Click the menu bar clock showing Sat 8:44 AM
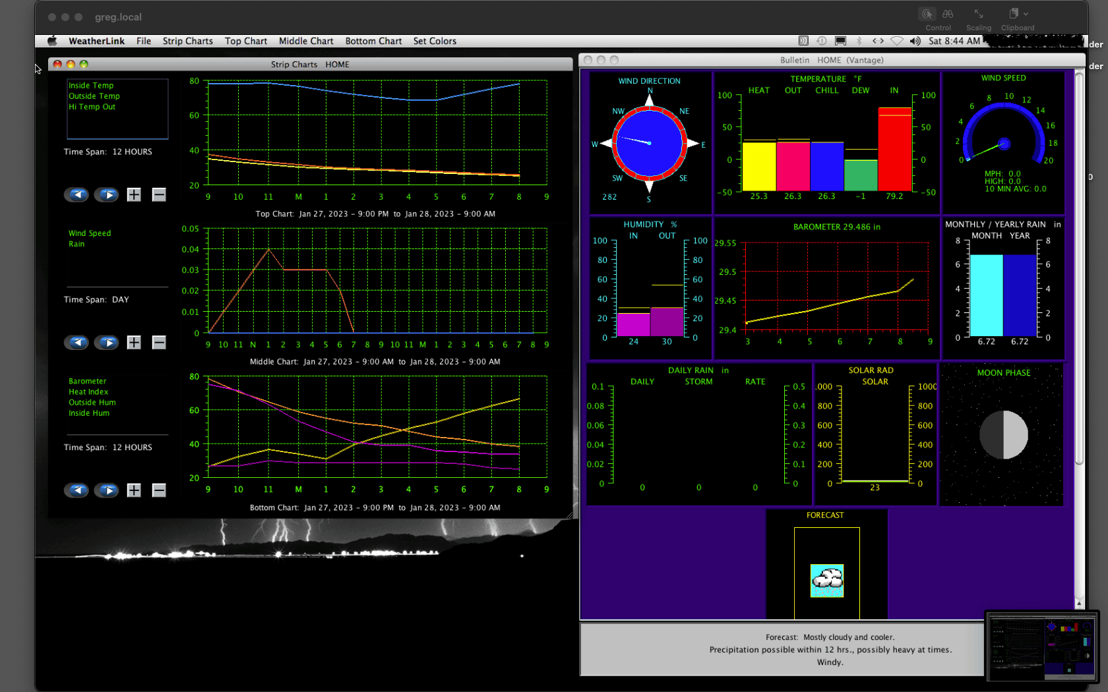Screen dimensions: 1108x692 pyautogui.click(x=954, y=41)
